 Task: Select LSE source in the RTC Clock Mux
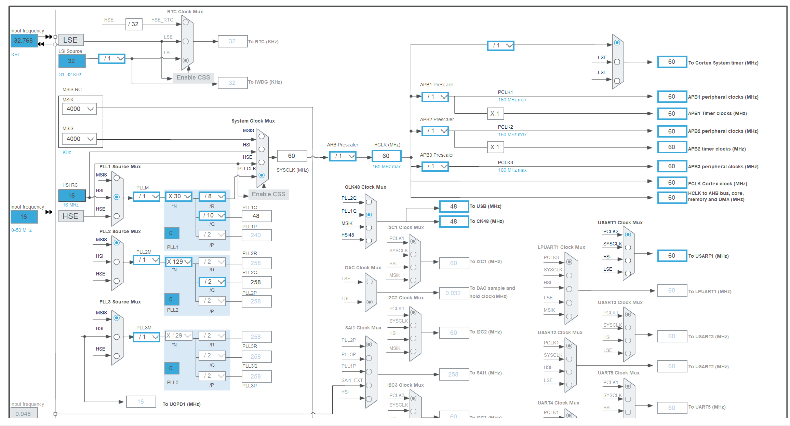(x=186, y=41)
